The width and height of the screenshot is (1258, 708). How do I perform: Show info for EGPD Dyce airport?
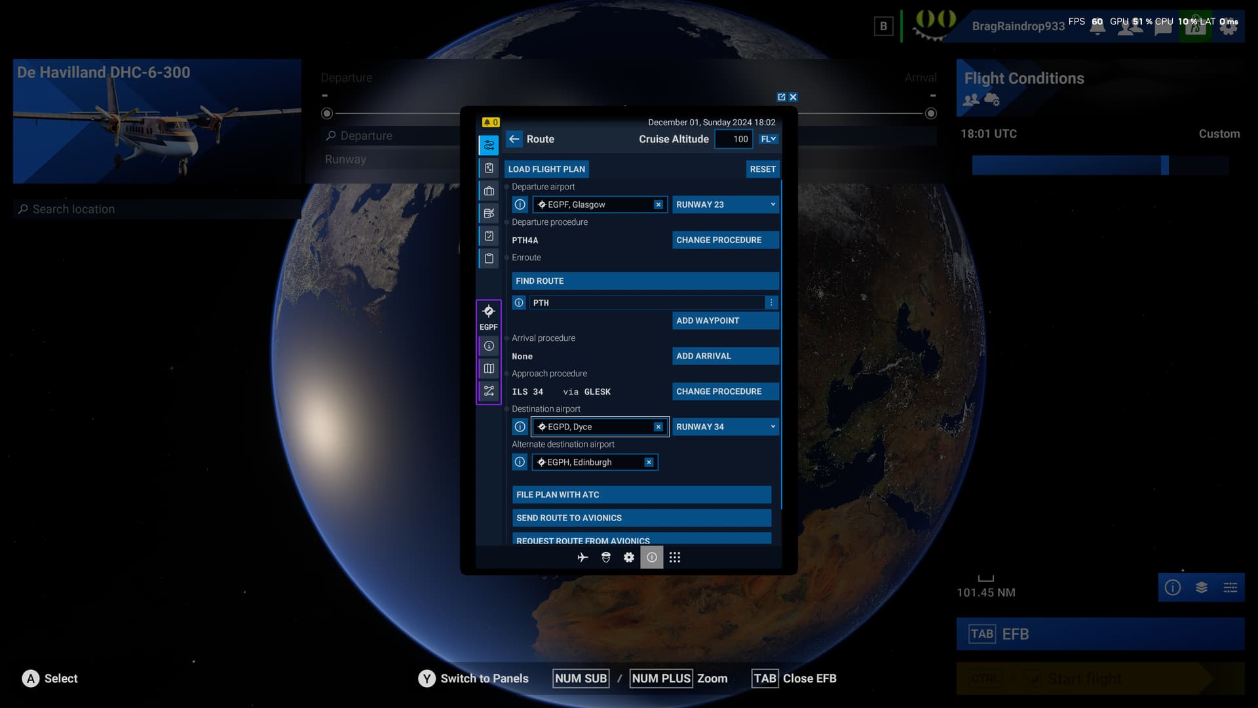point(520,427)
